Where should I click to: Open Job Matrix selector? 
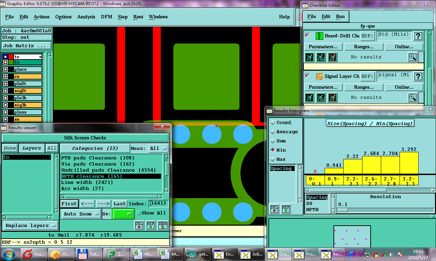(27, 46)
